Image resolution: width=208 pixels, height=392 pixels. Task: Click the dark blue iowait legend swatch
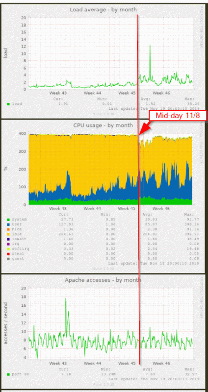point(8,239)
